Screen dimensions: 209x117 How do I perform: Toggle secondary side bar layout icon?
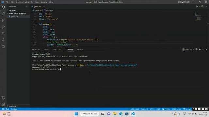pyautogui.click(x=185, y=2)
